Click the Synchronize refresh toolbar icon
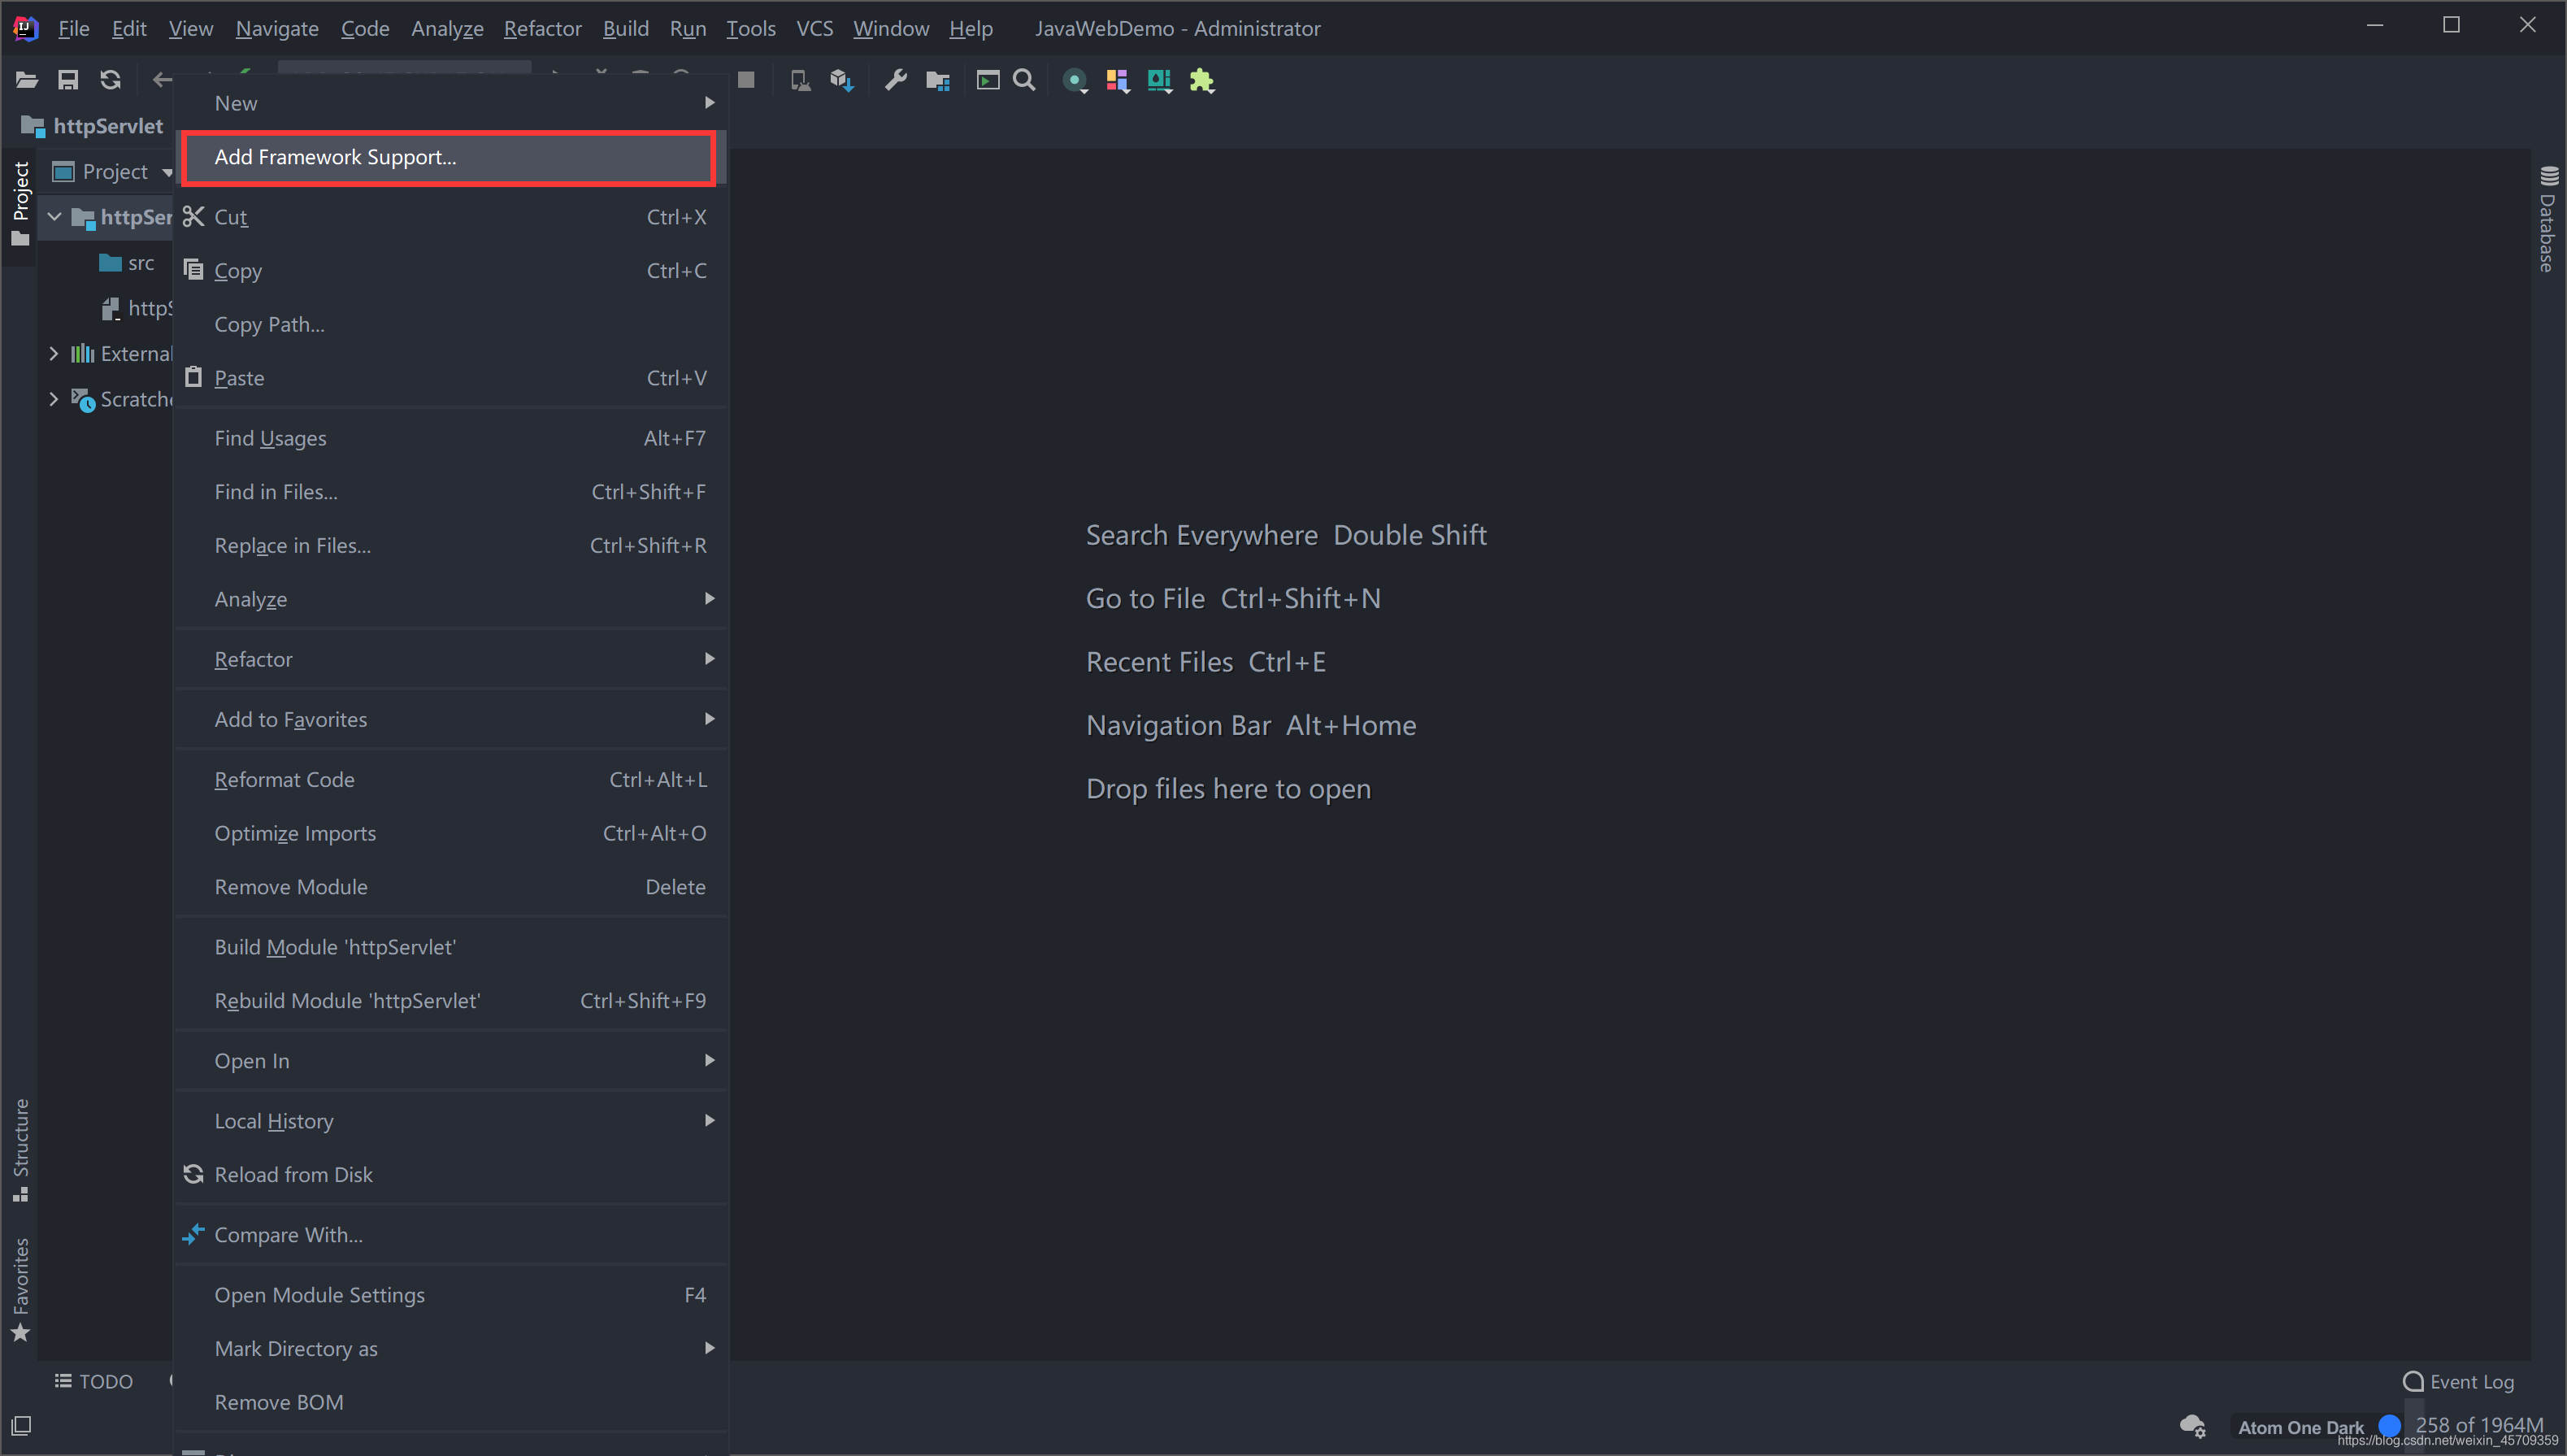 (110, 80)
